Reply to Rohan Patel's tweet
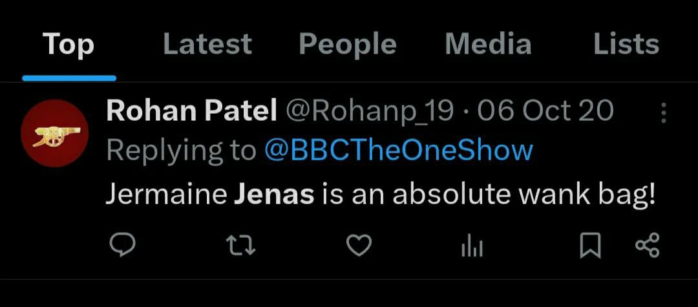This screenshot has height=307, width=698. coord(122,246)
